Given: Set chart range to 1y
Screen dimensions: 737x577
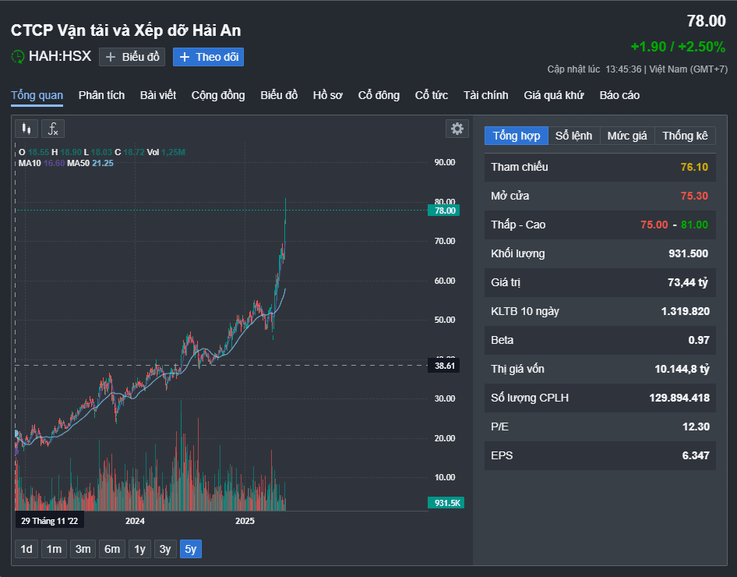Looking at the screenshot, I should tap(139, 549).
